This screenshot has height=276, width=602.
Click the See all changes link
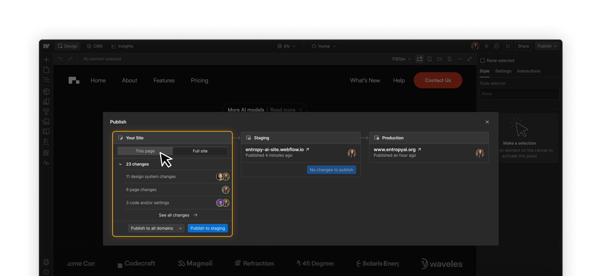coord(178,215)
